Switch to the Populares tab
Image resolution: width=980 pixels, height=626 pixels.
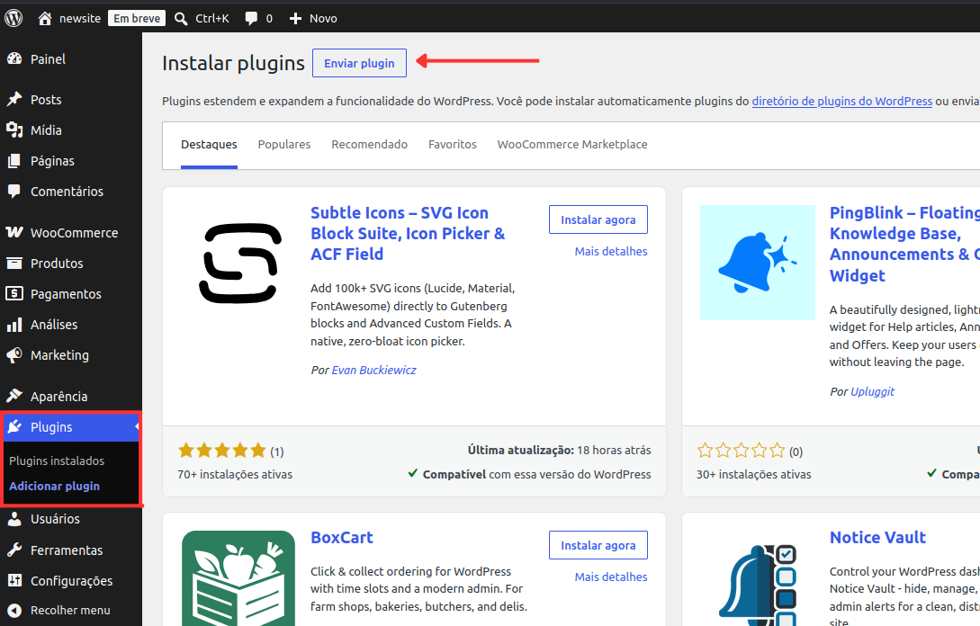click(x=284, y=145)
